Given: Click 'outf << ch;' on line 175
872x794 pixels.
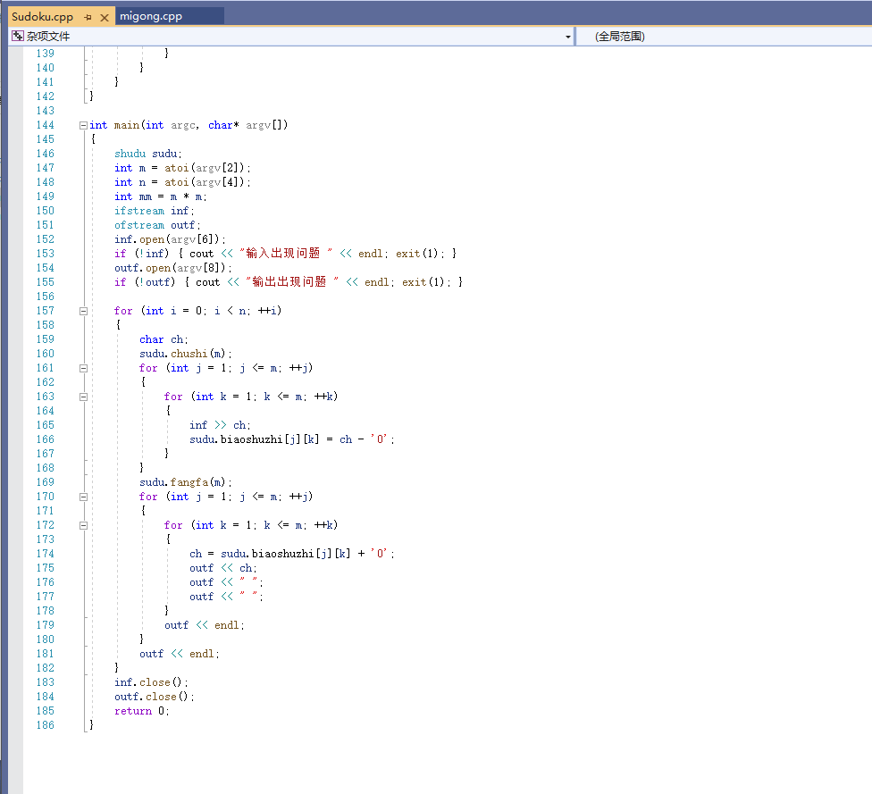Looking at the screenshot, I should tap(223, 568).
